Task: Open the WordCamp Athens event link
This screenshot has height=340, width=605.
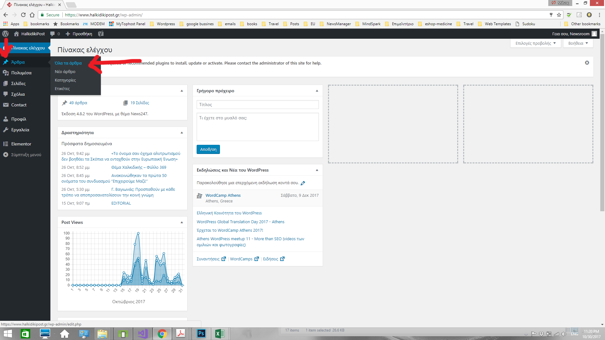Action: pos(223,195)
